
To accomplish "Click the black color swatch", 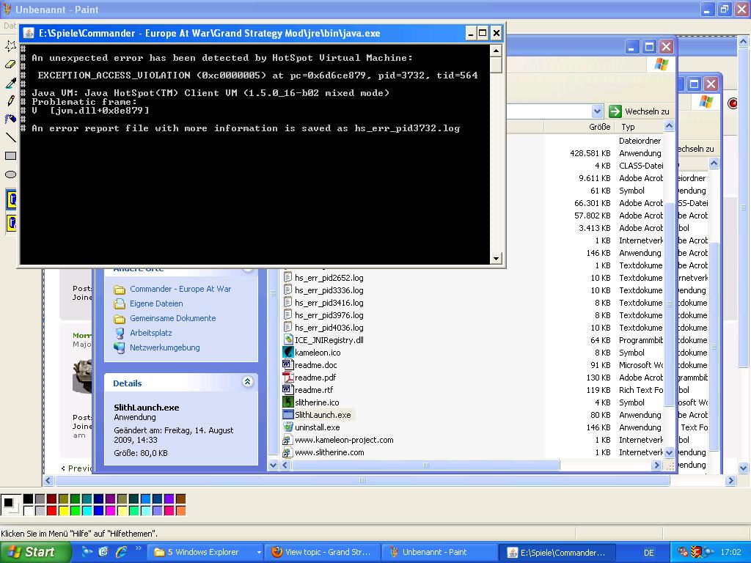I will [29, 499].
